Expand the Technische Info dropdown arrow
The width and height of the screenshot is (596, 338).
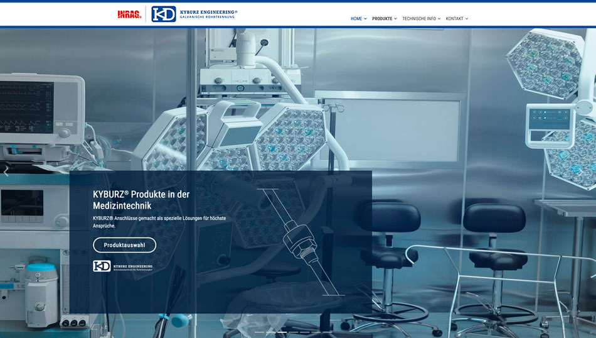(x=439, y=19)
